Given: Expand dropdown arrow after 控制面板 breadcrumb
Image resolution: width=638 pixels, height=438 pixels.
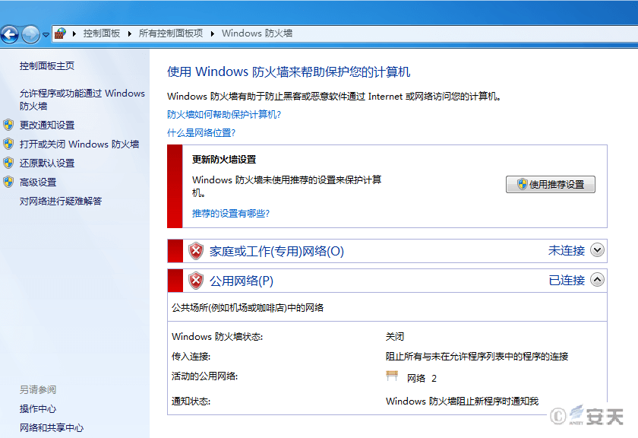Looking at the screenshot, I should click(x=129, y=33).
